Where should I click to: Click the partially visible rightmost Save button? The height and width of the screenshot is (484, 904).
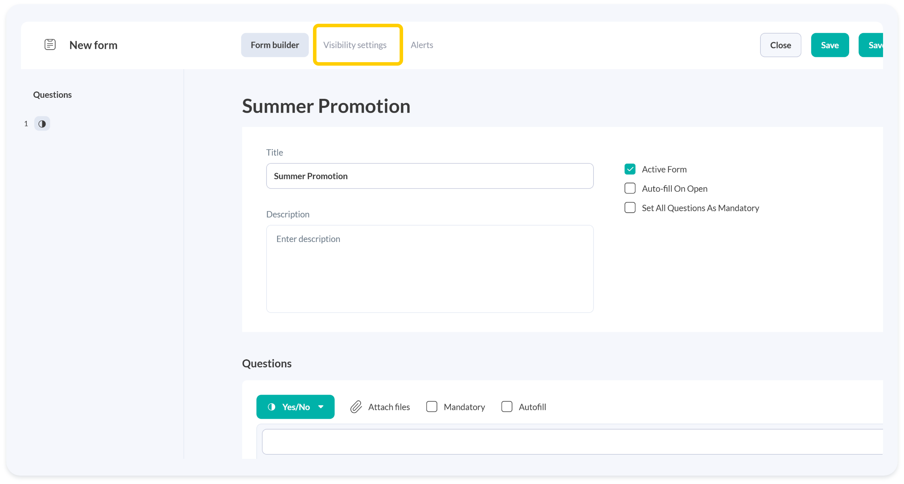(872, 45)
